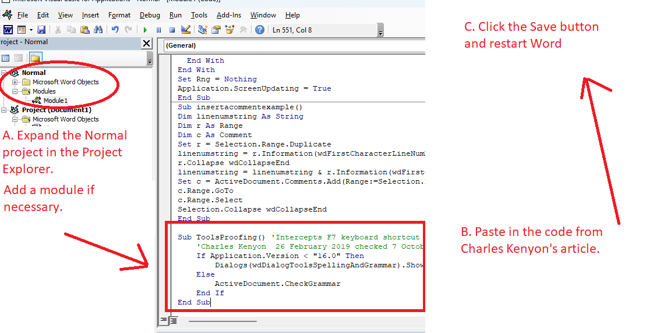Expand Normal's Microsoft Word Objects folder

(x=15, y=82)
